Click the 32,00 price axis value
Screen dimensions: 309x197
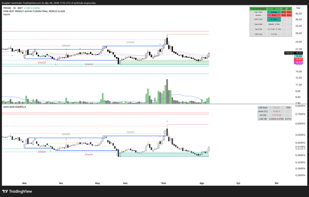tap(299, 26)
